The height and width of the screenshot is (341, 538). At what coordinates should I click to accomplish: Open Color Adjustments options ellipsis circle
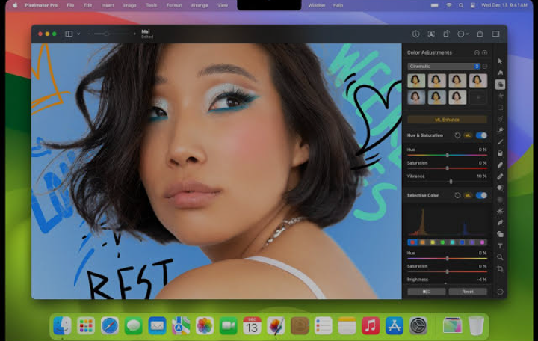[x=477, y=52]
